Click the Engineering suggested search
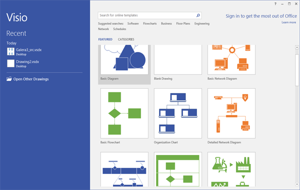This screenshot has height=190, width=300. point(202,23)
